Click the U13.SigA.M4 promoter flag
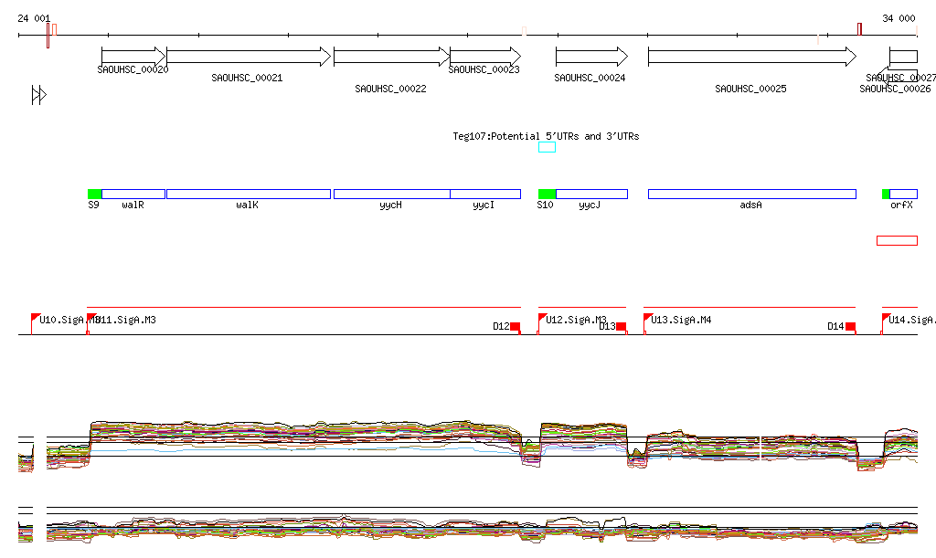Image resolution: width=936 pixels, height=558 pixels. (x=648, y=318)
